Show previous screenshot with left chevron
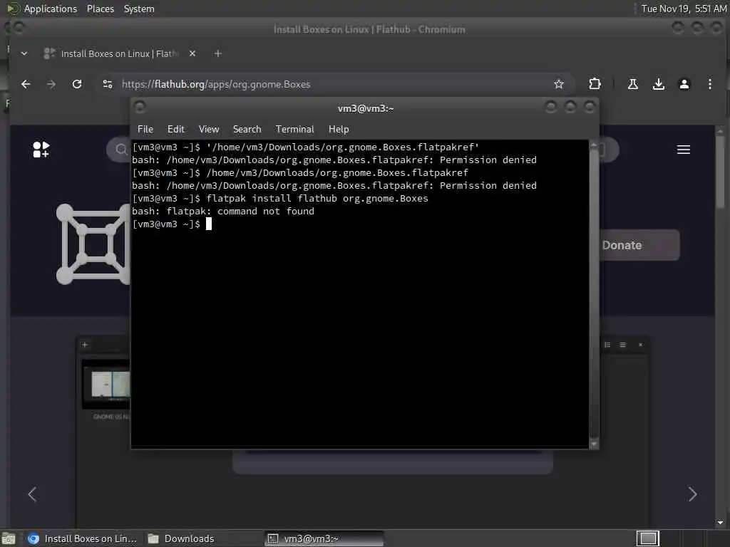Viewport: 730px width, 547px height. (32, 494)
